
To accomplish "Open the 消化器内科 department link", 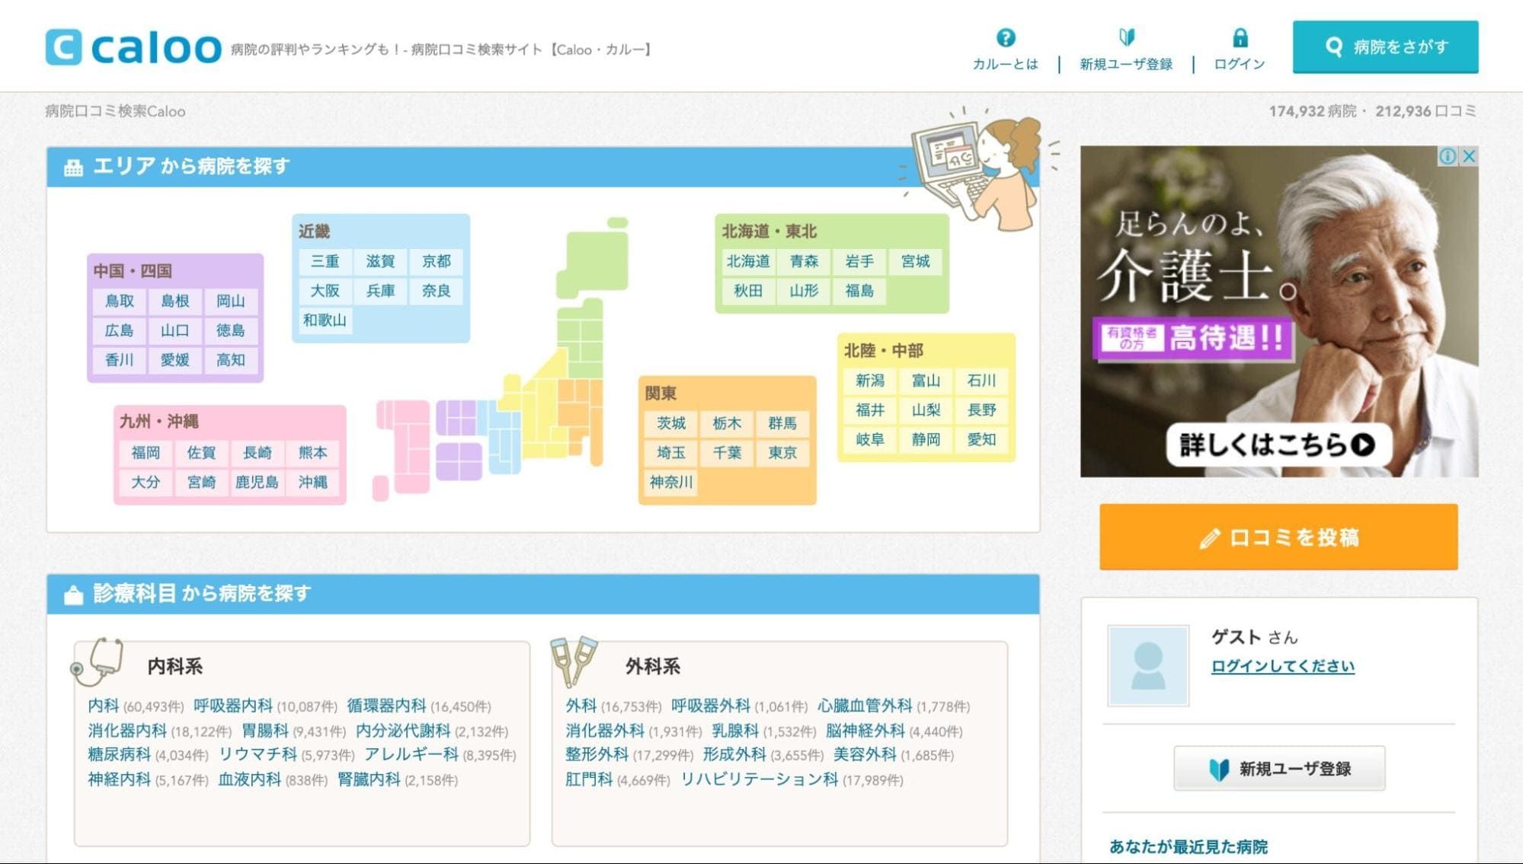I will click(x=126, y=731).
